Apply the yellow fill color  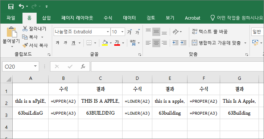point(105,43)
